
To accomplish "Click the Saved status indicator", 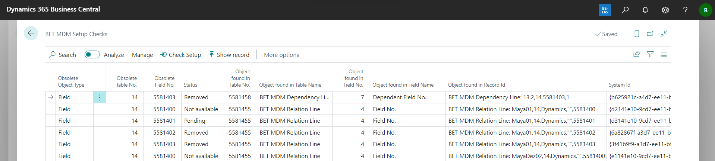I will point(606,34).
